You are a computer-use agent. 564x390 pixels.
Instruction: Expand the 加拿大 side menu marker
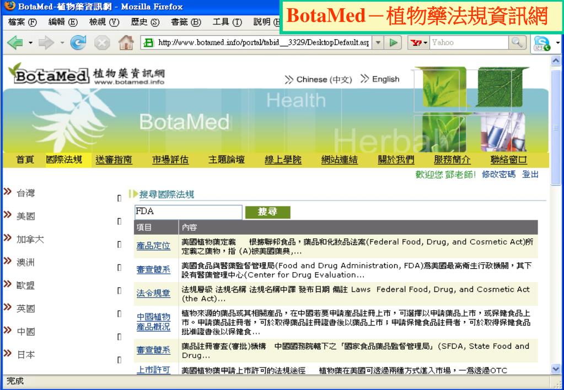(x=120, y=245)
